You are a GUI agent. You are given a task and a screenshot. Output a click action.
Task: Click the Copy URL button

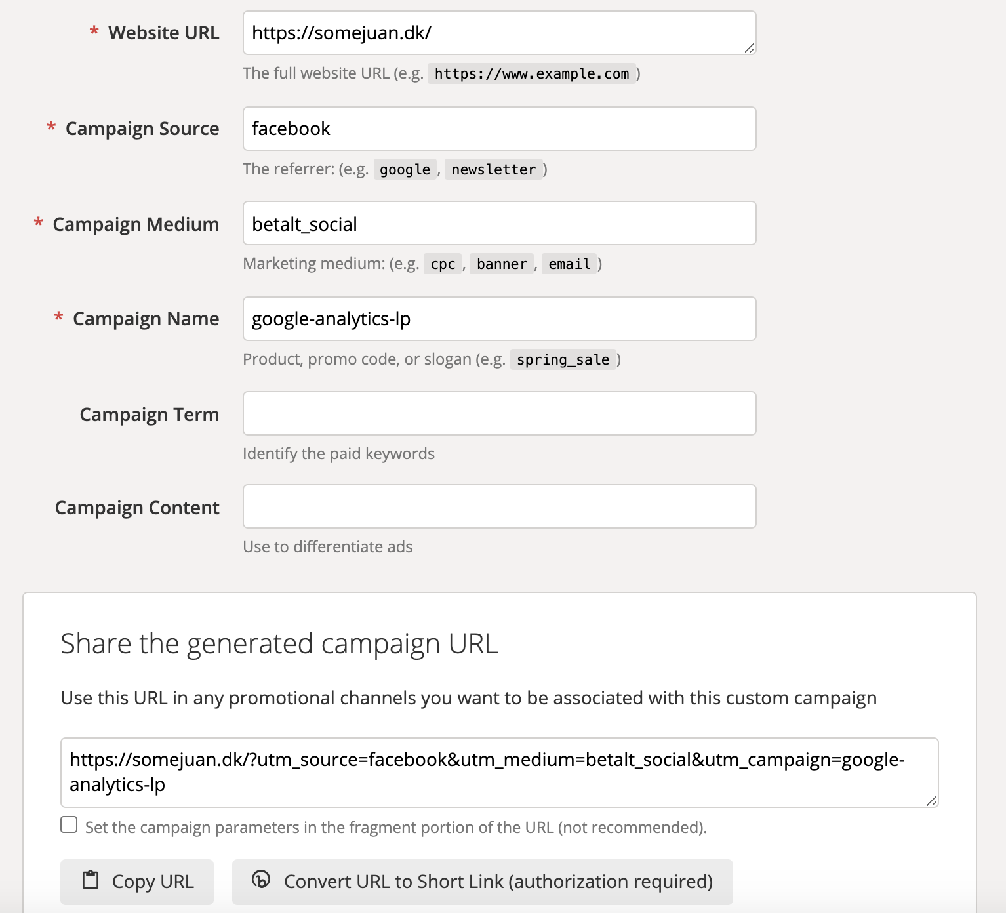click(x=137, y=882)
